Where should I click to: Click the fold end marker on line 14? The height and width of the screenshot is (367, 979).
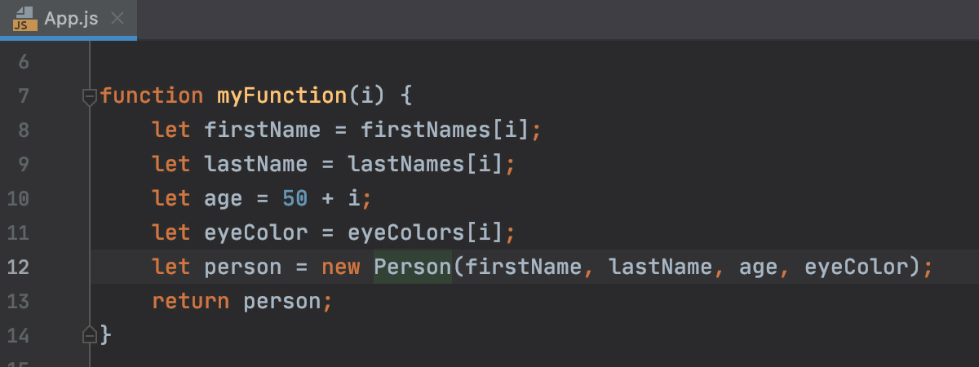tap(90, 334)
